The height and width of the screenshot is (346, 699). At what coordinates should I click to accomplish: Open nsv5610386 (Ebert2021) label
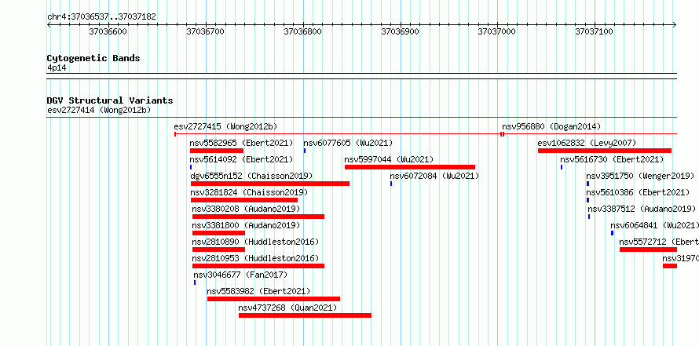(x=638, y=192)
